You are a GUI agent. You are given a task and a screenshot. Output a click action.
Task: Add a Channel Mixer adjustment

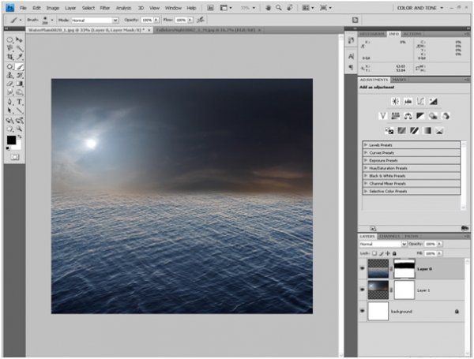(x=446, y=116)
